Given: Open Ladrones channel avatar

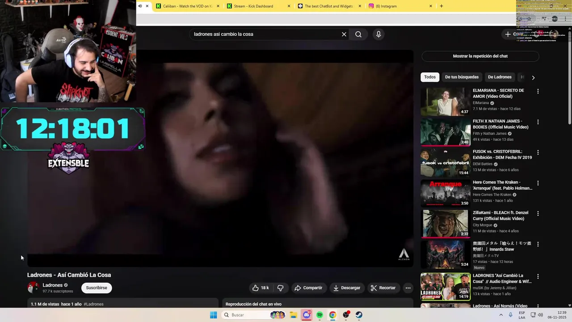Looking at the screenshot, I should pos(33,288).
